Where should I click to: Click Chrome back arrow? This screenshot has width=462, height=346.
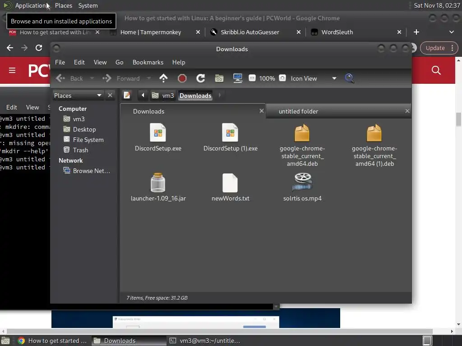pos(10,48)
